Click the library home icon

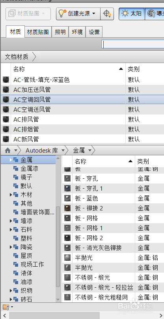7,151
